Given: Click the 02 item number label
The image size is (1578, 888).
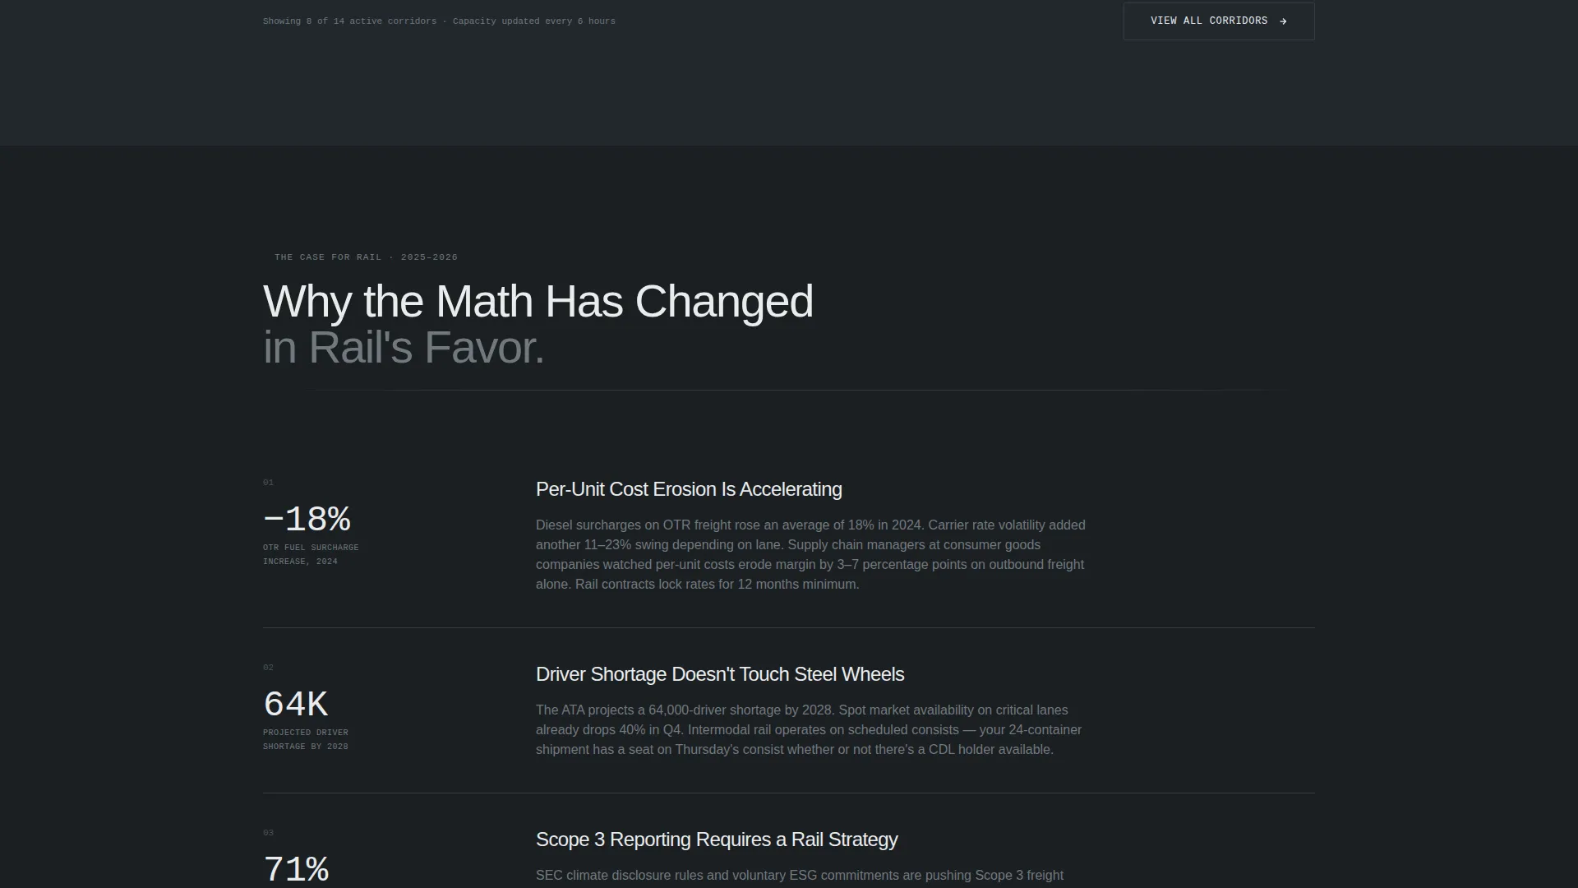Looking at the screenshot, I should (x=268, y=668).
